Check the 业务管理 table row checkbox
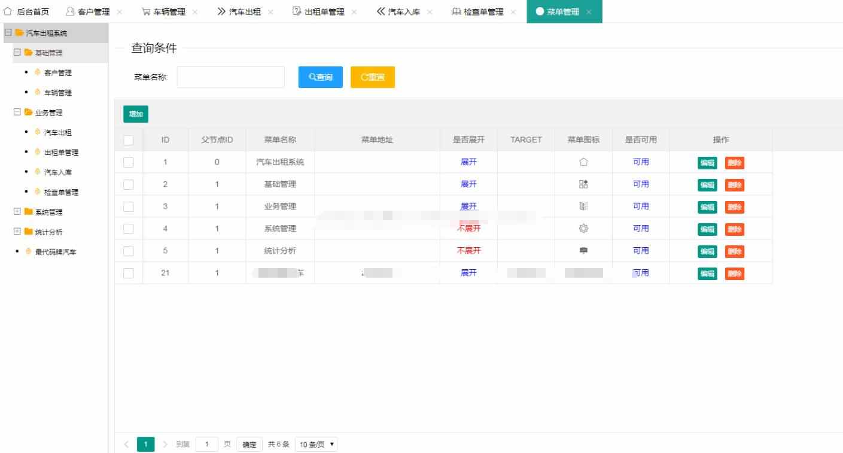Viewport: 843px width, 453px height. (x=129, y=206)
